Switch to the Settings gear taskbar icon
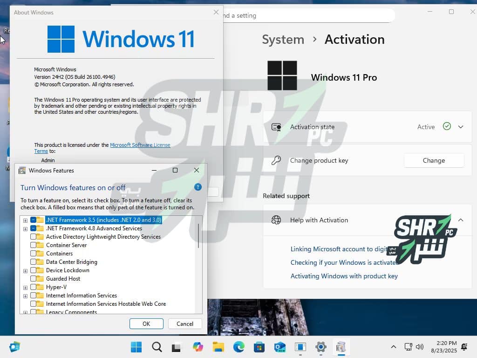 tap(320, 347)
